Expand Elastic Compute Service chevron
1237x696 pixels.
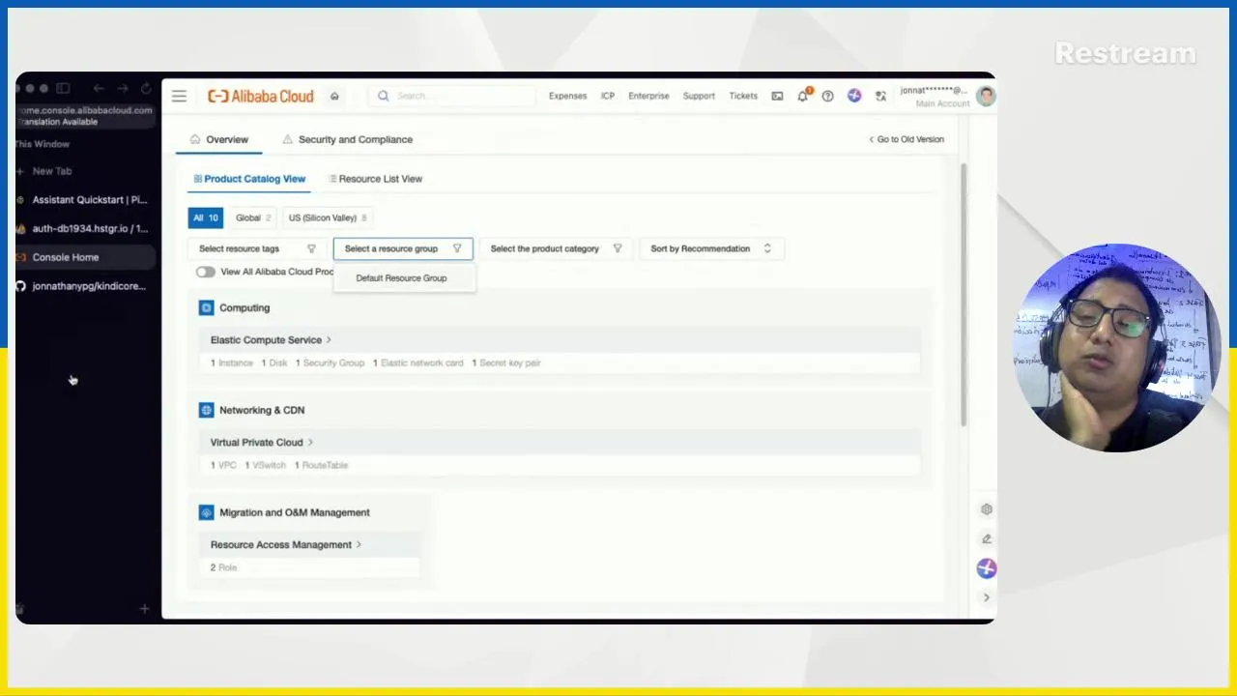pyautogui.click(x=329, y=340)
